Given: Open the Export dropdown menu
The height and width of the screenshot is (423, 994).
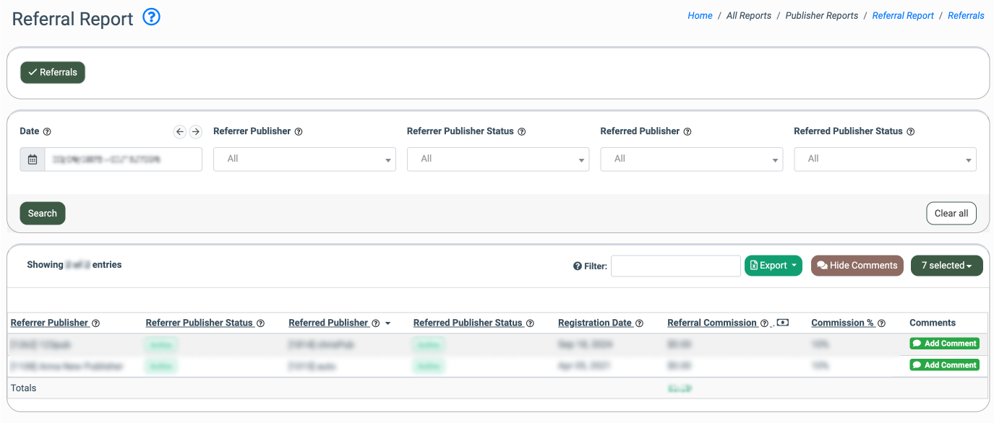Looking at the screenshot, I should 773,266.
